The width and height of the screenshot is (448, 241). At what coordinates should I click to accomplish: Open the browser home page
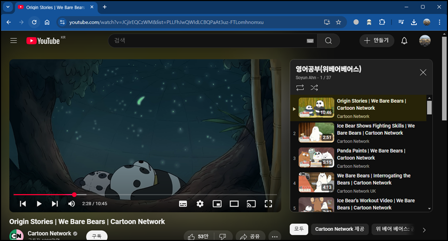click(47, 22)
